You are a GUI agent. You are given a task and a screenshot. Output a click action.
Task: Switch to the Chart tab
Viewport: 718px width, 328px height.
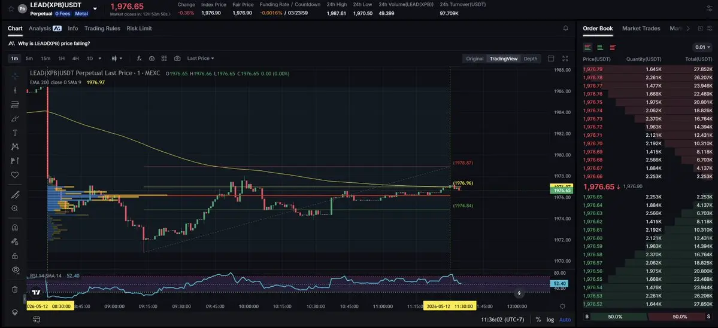coord(15,28)
